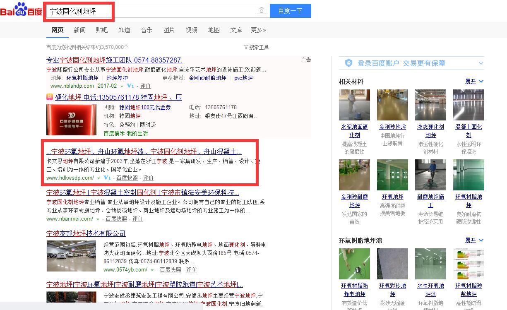The image size is (507, 310).
Task: Click the 水性环氧地坪漆 text link
Action: (x=430, y=290)
